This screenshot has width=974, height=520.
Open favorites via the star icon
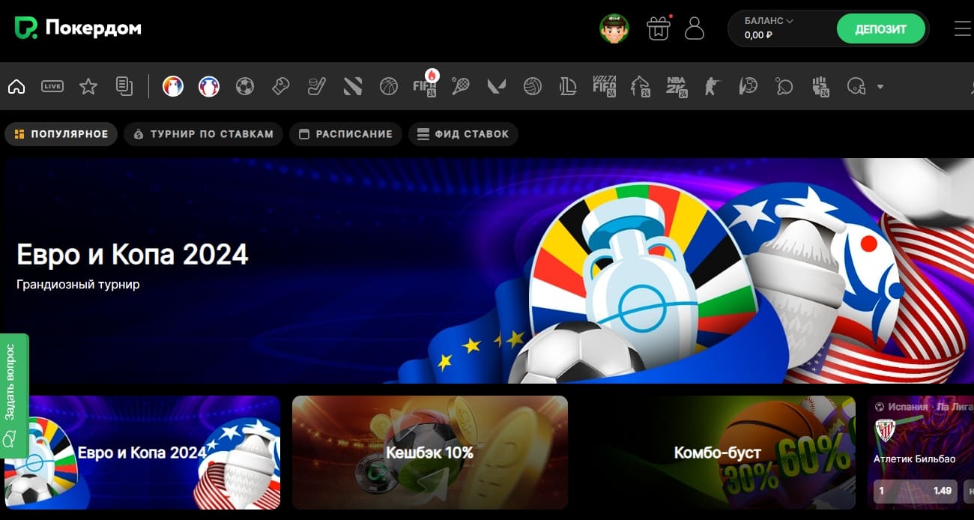[88, 87]
